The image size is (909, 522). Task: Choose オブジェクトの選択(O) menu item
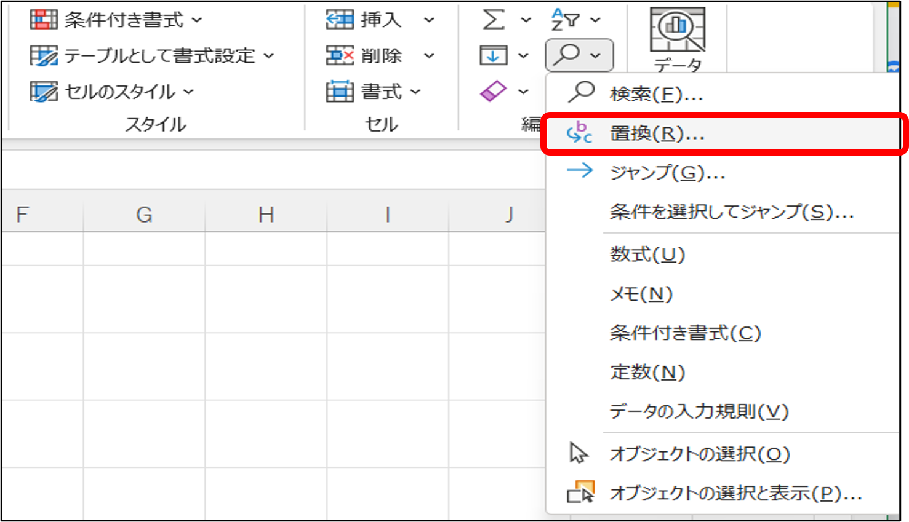tap(723, 454)
